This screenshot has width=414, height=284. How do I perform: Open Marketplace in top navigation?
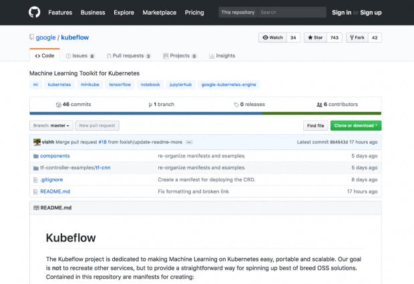coord(160,13)
